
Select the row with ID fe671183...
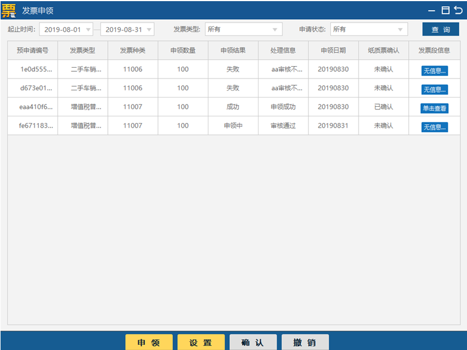click(234, 125)
